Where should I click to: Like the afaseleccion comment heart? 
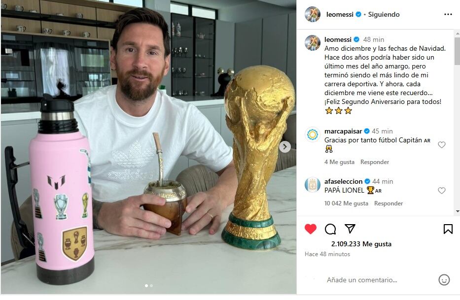coord(442,191)
